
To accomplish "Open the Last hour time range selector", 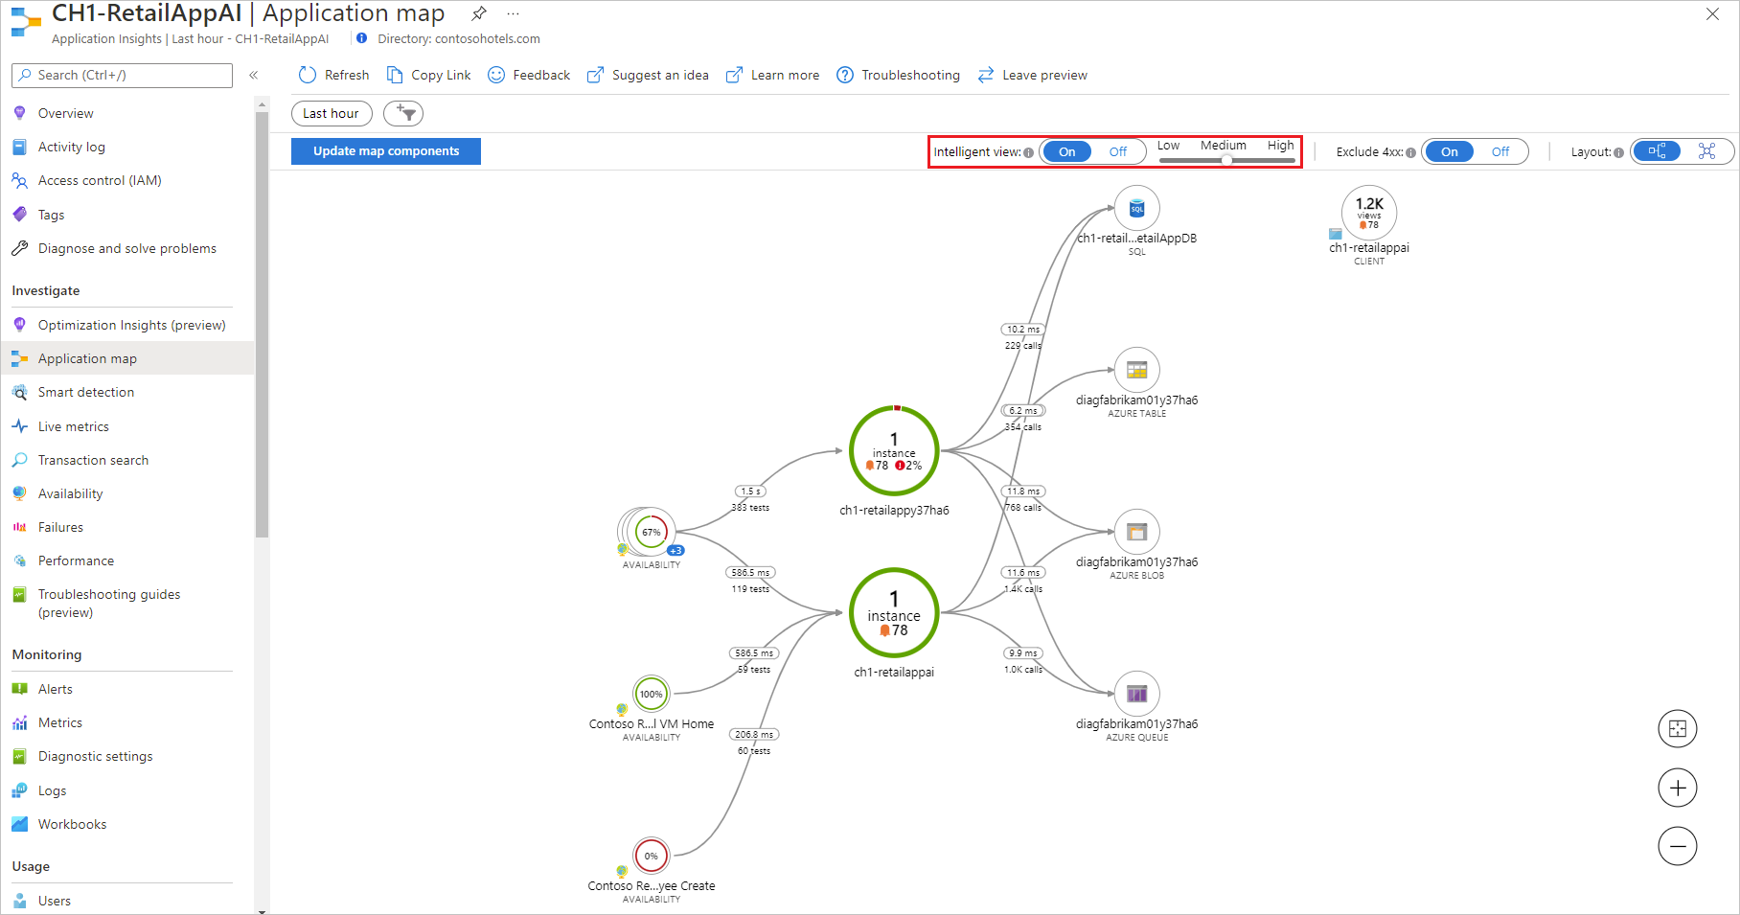I will tap(332, 113).
